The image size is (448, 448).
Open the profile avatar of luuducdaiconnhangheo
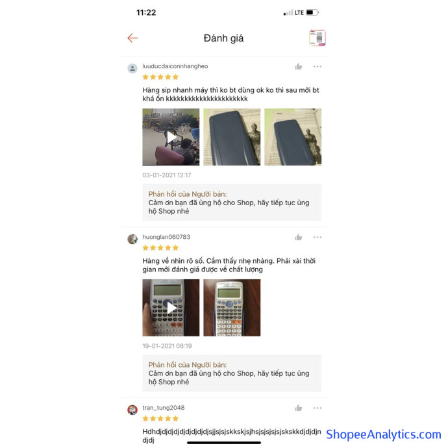(x=132, y=68)
